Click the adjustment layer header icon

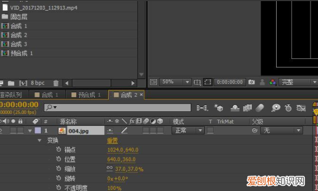[153, 121]
